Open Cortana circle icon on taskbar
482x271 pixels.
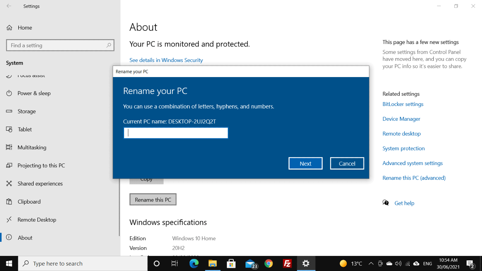[x=156, y=264]
